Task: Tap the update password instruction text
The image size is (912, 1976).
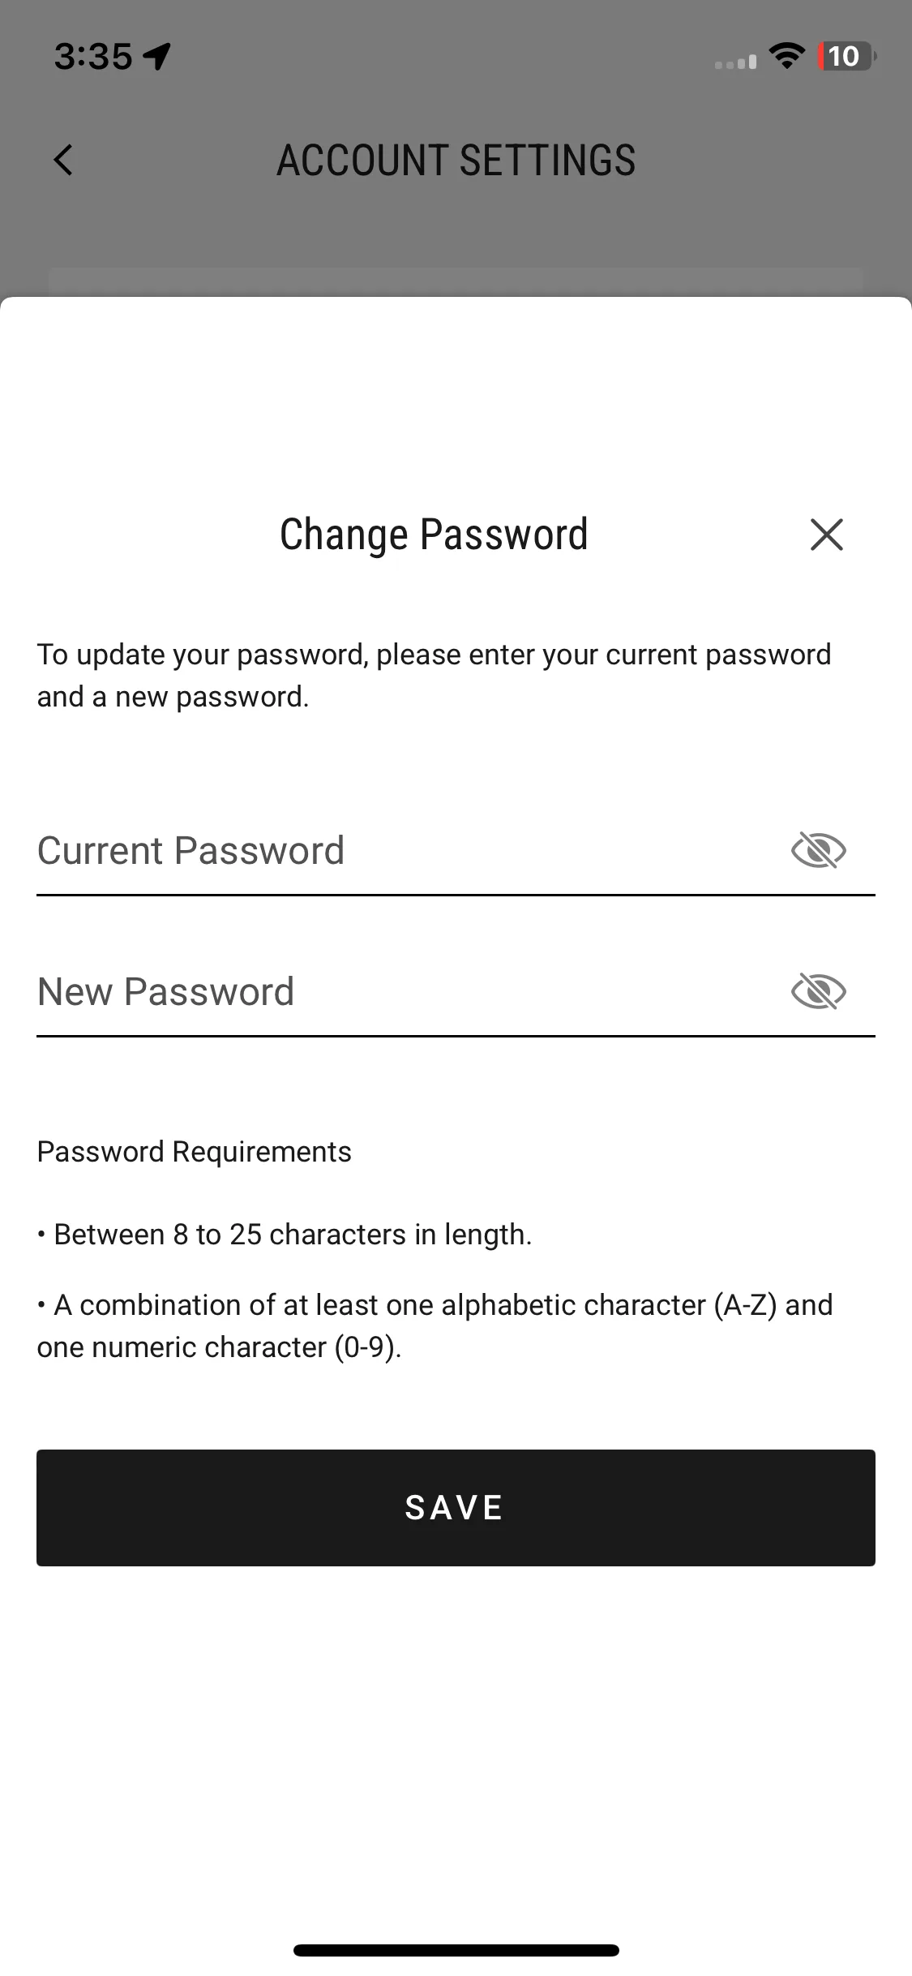Action: click(x=434, y=676)
